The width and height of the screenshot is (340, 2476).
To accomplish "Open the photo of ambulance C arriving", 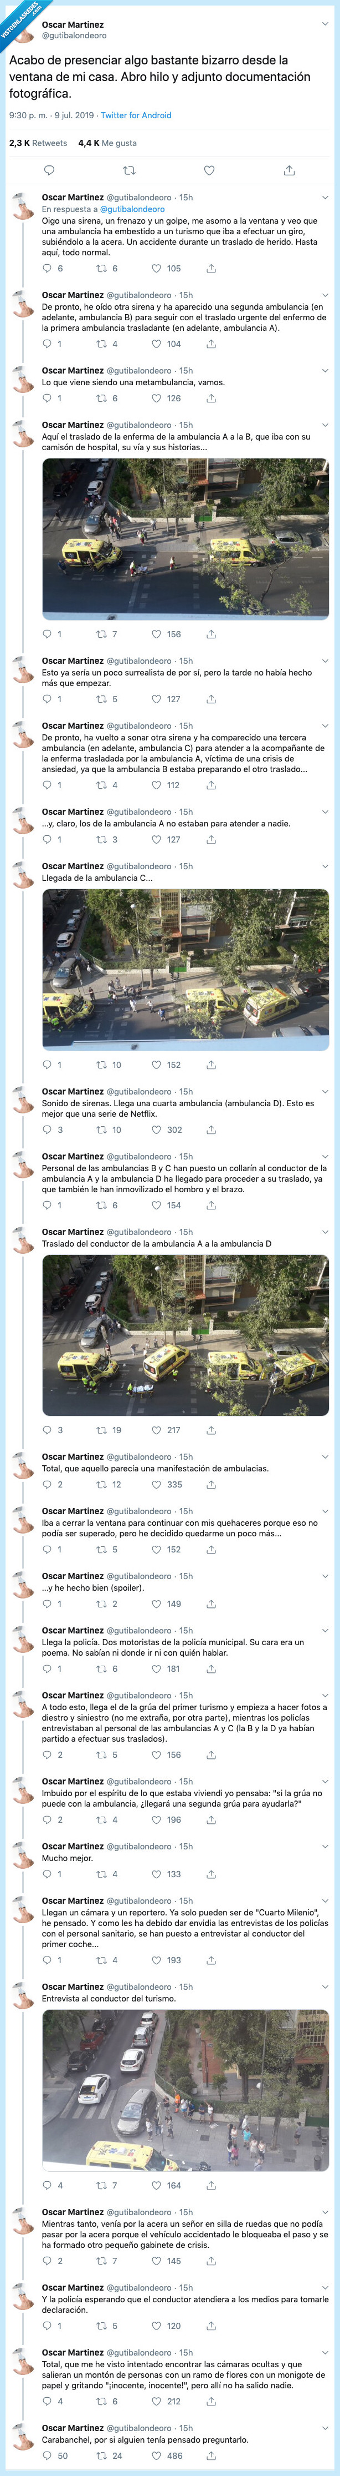I will (186, 969).
